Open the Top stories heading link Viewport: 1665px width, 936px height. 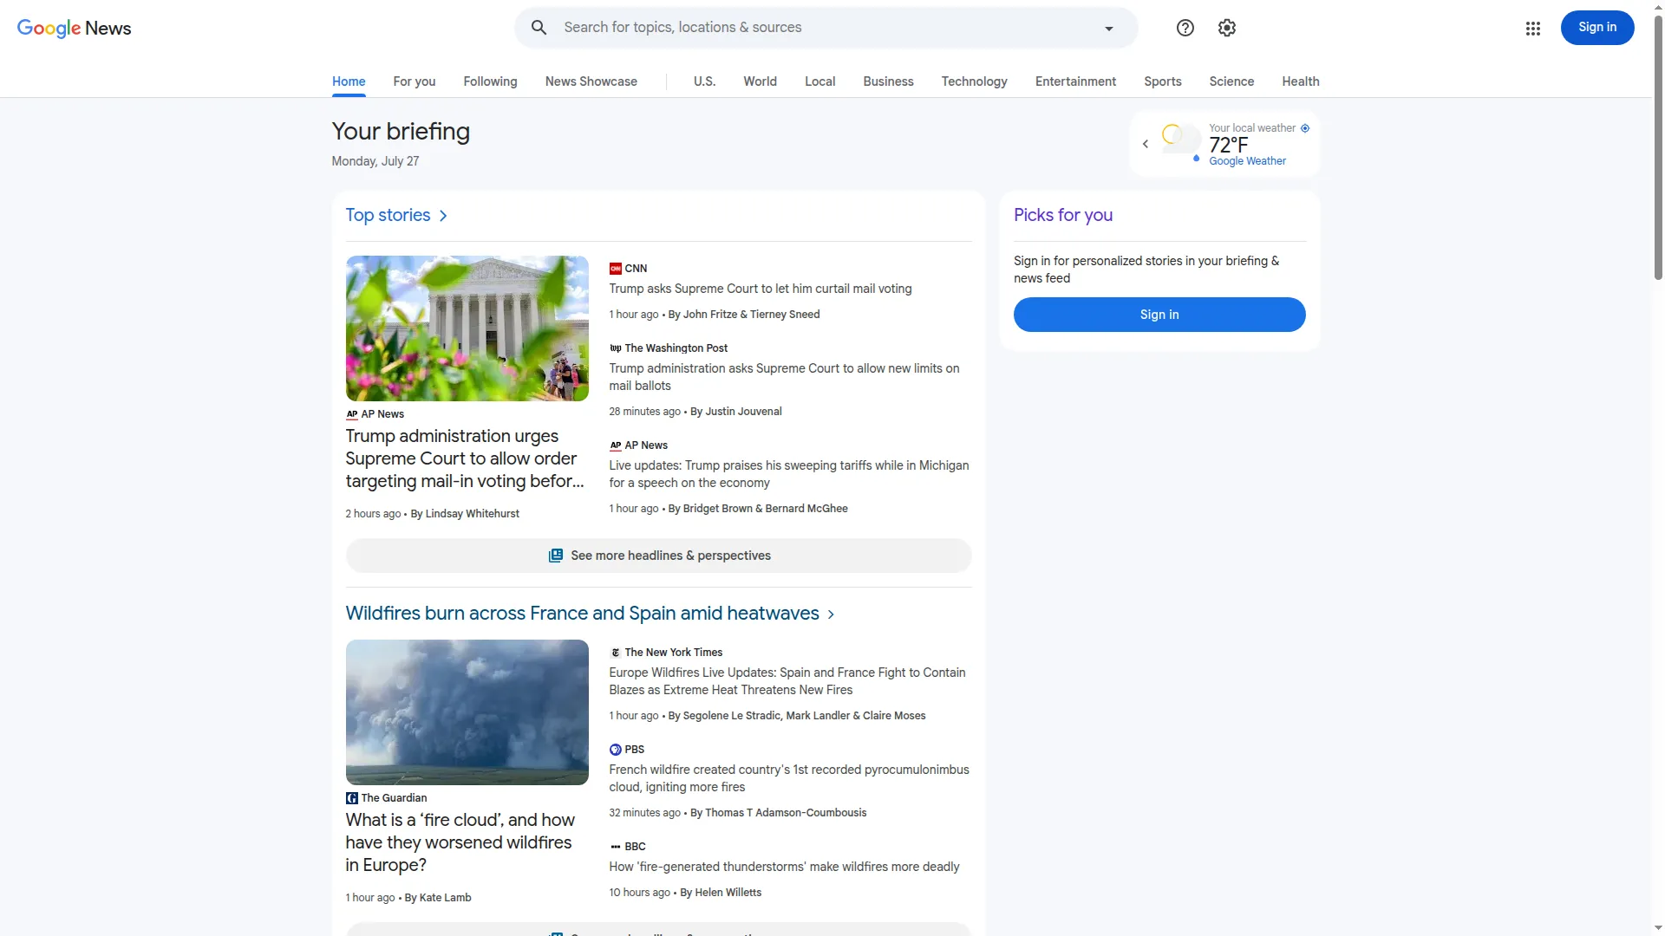click(x=388, y=215)
